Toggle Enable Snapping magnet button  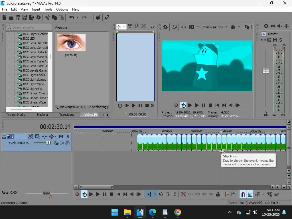[243, 194]
